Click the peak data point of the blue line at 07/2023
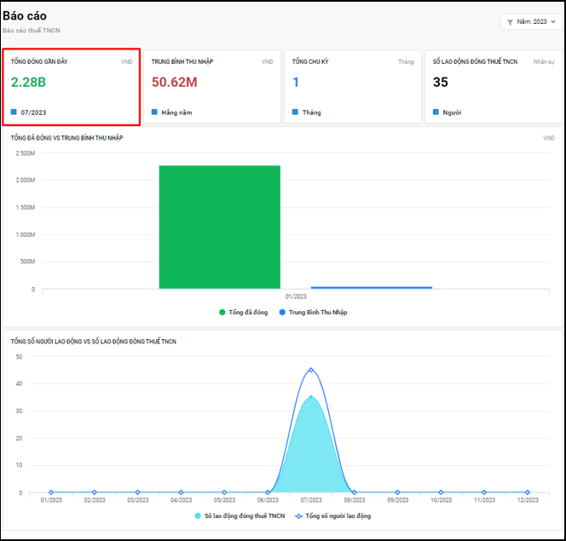Image resolution: width=566 pixels, height=541 pixels. (x=311, y=370)
